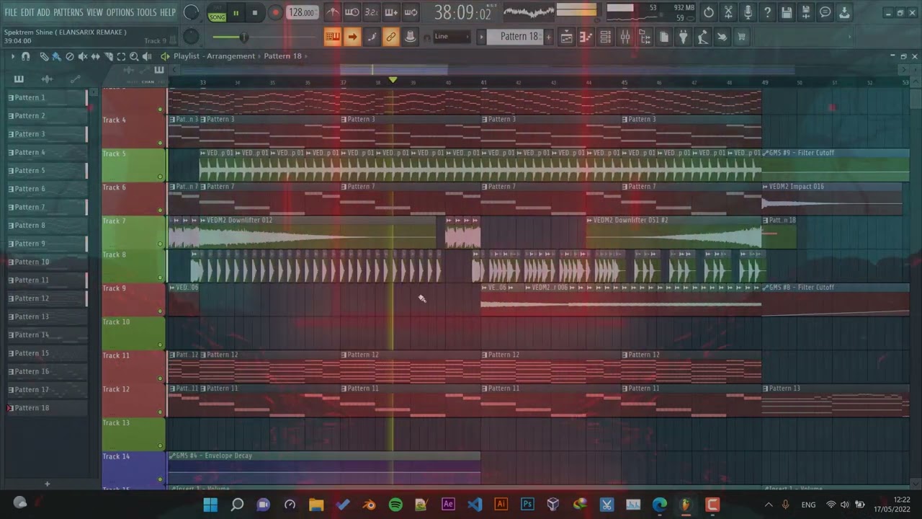The height and width of the screenshot is (519, 922).
Task: Click the Save project floppy icon
Action: [787, 12]
